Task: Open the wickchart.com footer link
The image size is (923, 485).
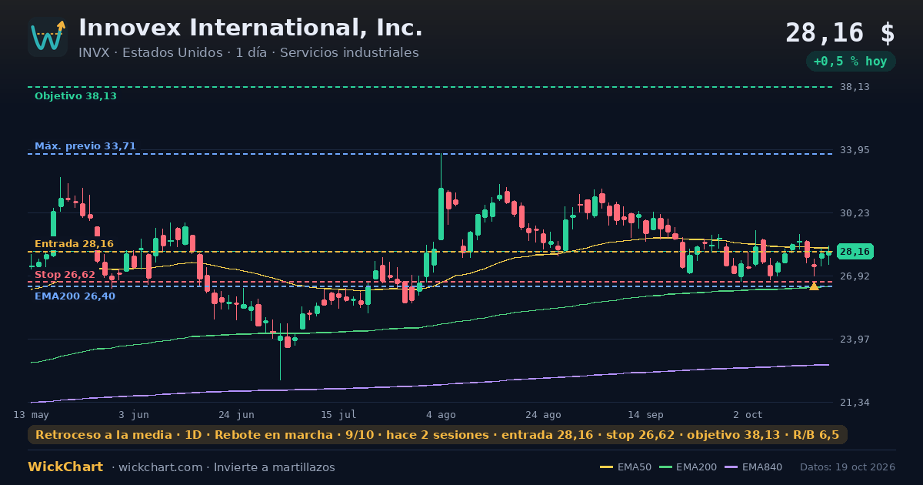Action: pyautogui.click(x=162, y=467)
